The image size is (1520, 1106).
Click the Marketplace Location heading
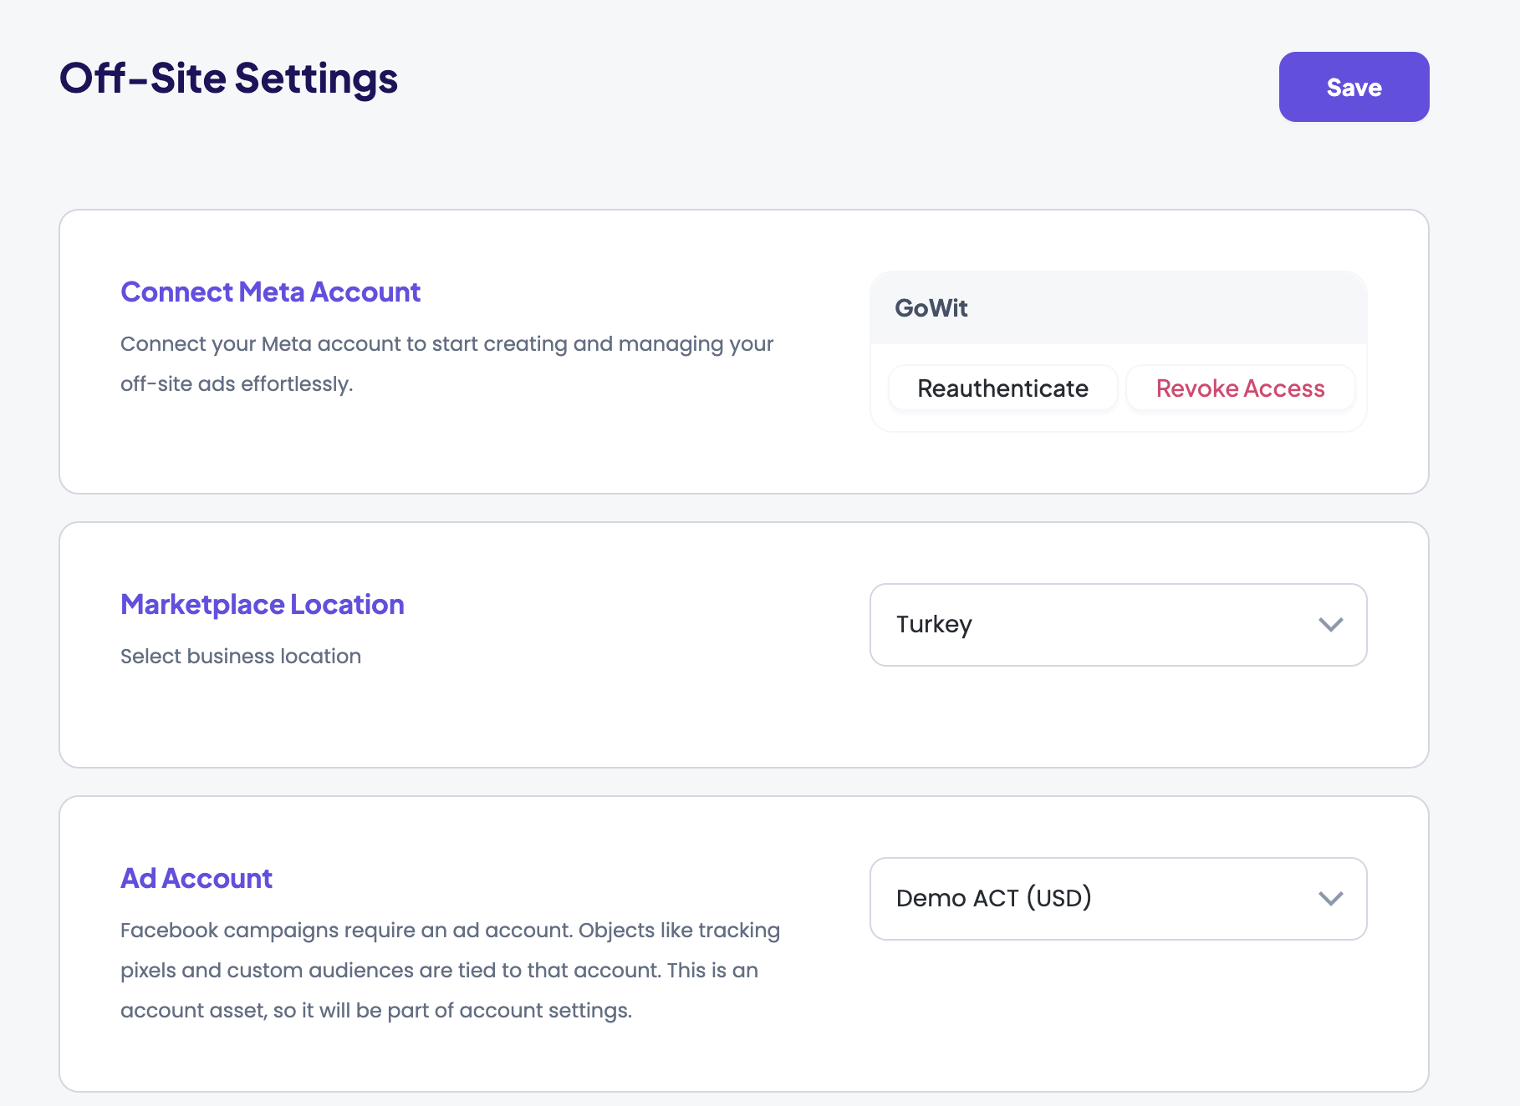[262, 605]
